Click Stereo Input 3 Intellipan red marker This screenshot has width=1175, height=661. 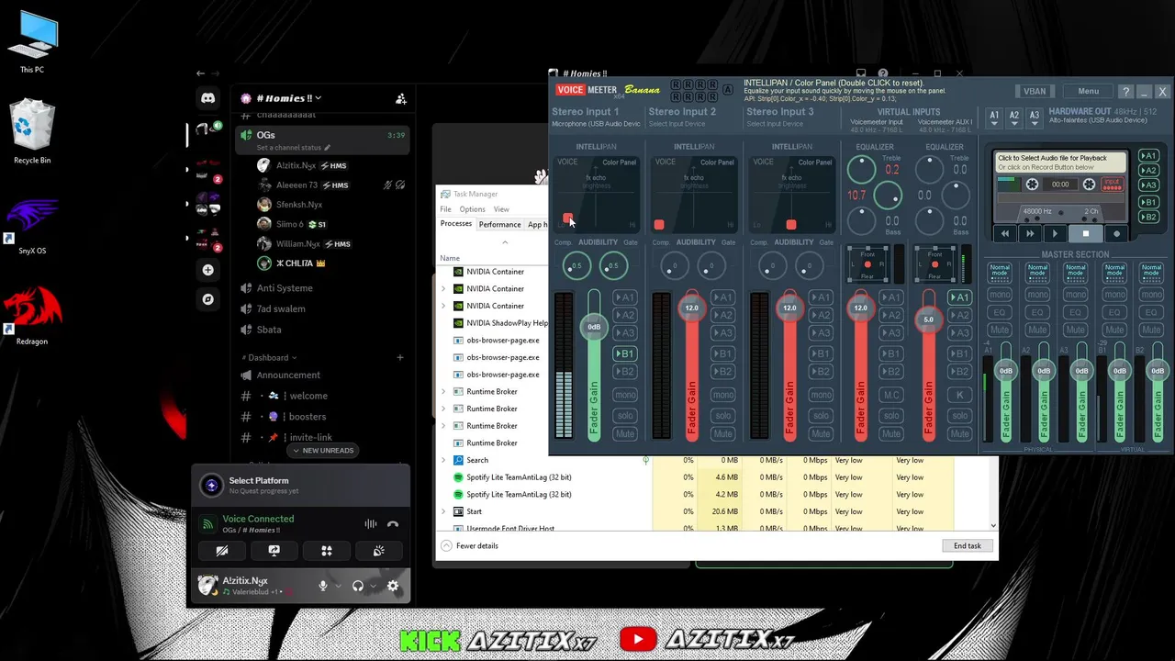(x=791, y=224)
